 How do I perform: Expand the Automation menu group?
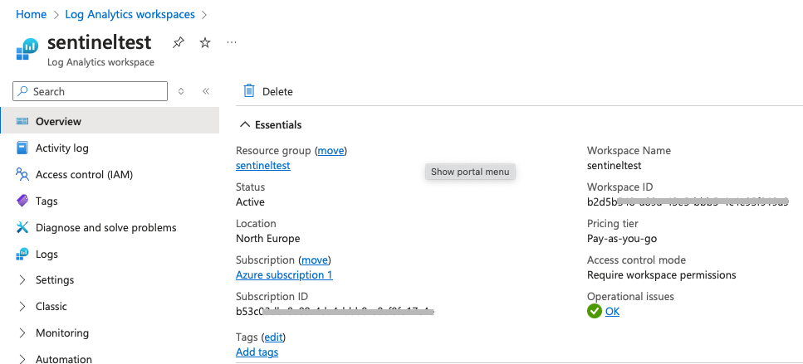click(x=22, y=359)
